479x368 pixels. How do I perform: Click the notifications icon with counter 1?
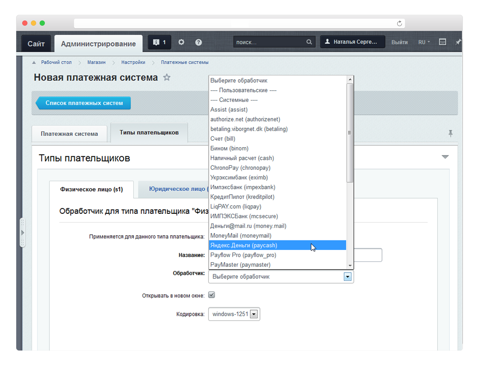pos(159,42)
